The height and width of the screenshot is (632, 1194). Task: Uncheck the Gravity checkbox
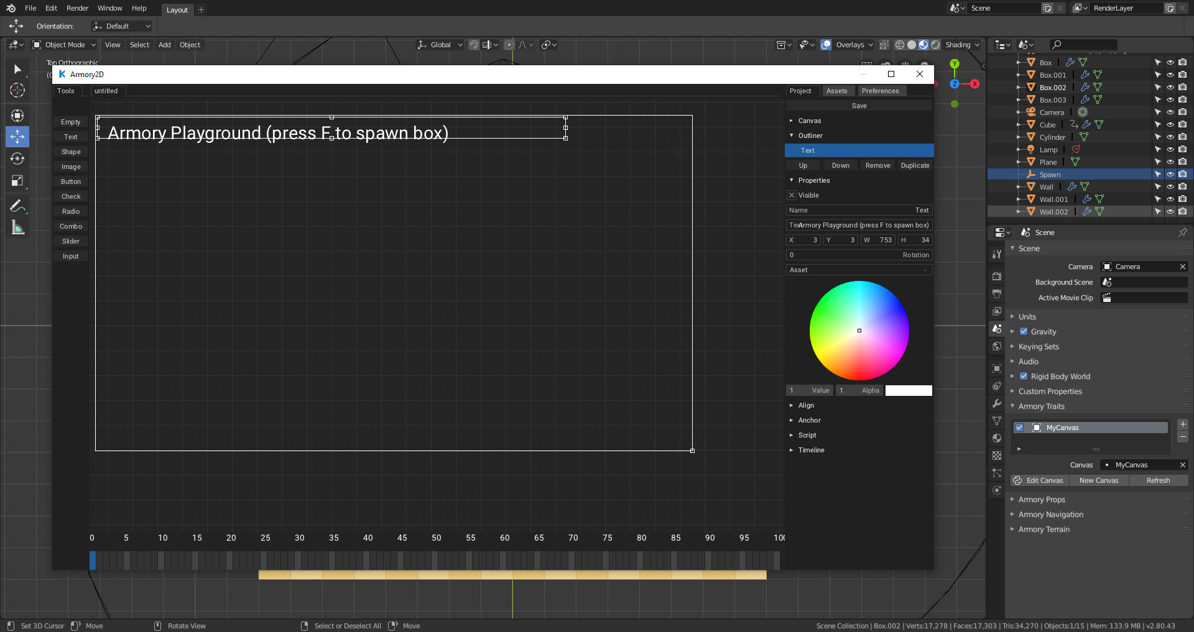point(1024,332)
